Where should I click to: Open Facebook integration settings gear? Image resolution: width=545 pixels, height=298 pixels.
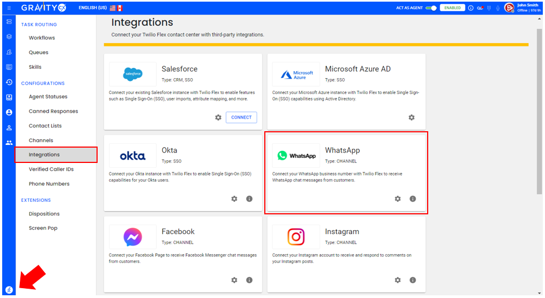234,280
